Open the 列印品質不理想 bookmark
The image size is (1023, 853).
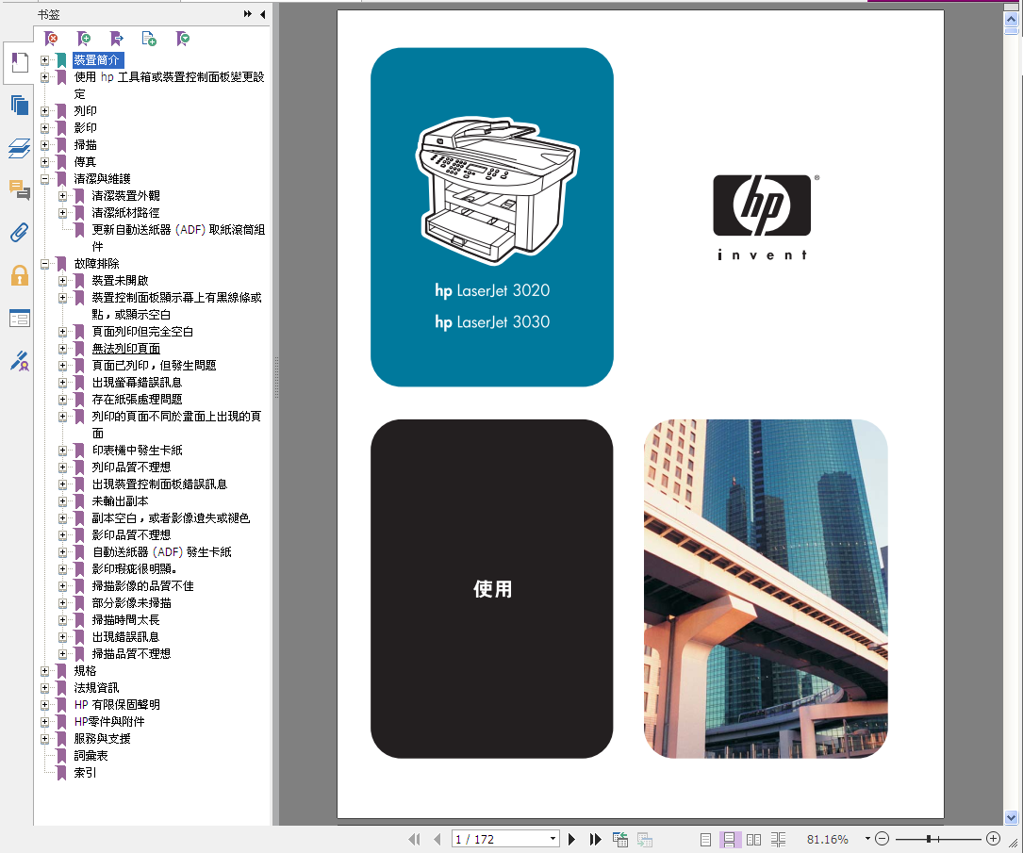(131, 467)
